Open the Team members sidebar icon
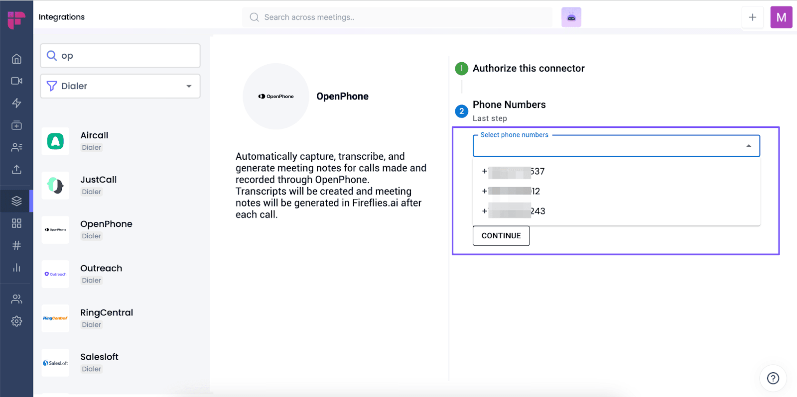797x397 pixels. (x=16, y=299)
